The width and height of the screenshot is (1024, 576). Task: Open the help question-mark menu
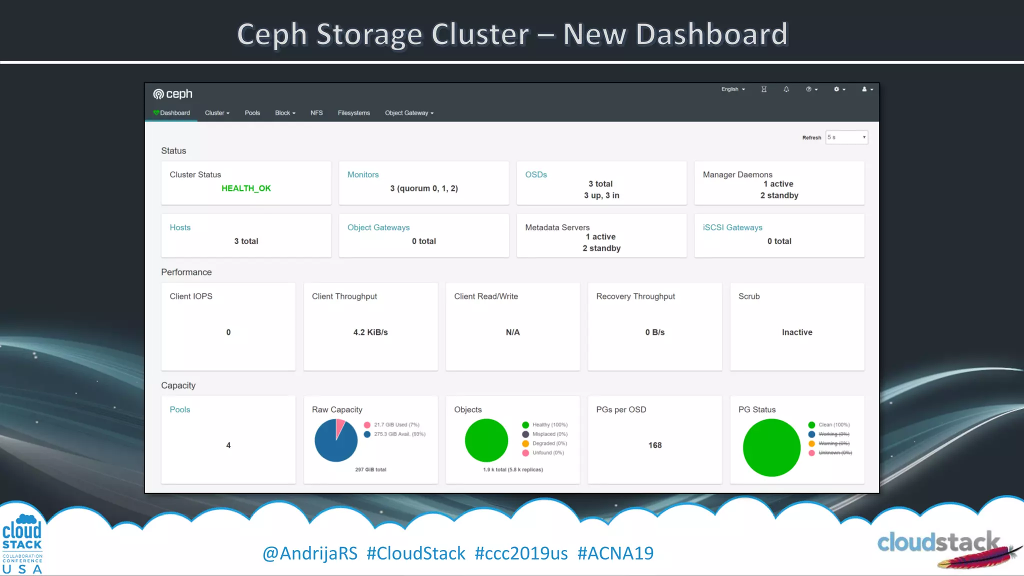tap(811, 89)
